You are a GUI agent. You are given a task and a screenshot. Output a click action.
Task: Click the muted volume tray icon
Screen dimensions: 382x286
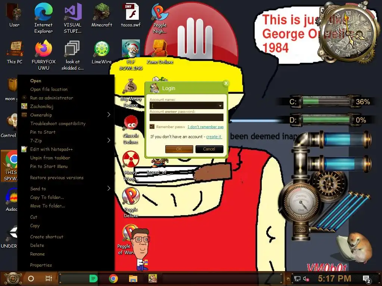(x=306, y=279)
